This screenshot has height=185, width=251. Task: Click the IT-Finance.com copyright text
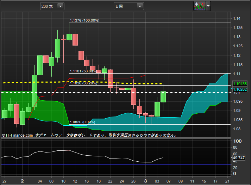click(x=17, y=135)
